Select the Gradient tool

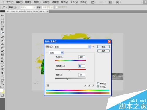tap(2, 55)
